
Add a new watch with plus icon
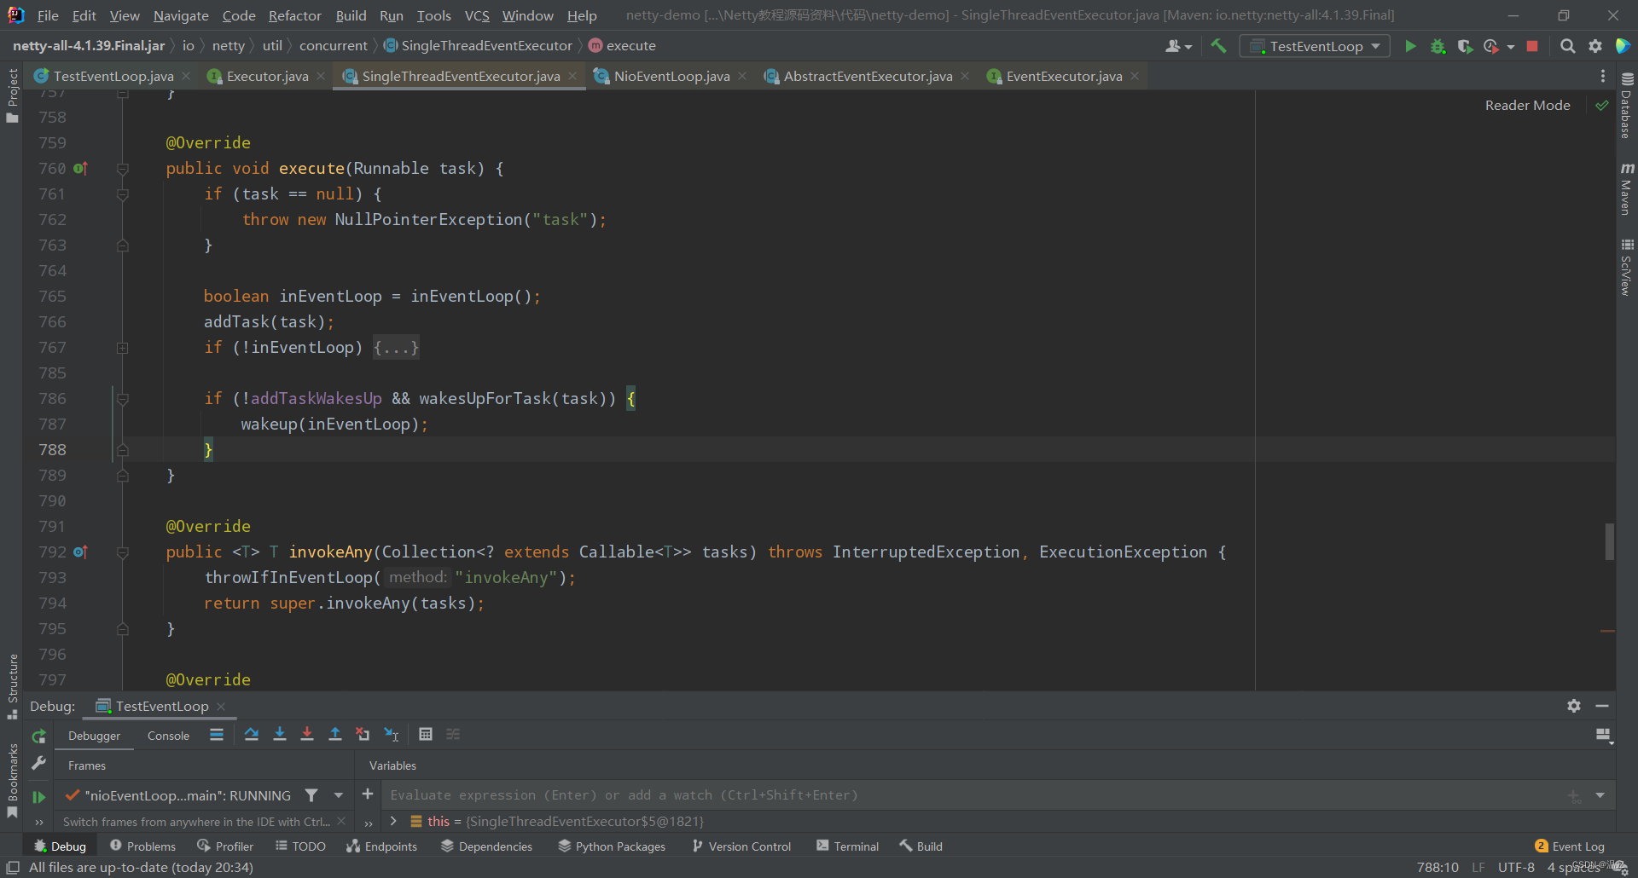pyautogui.click(x=368, y=794)
